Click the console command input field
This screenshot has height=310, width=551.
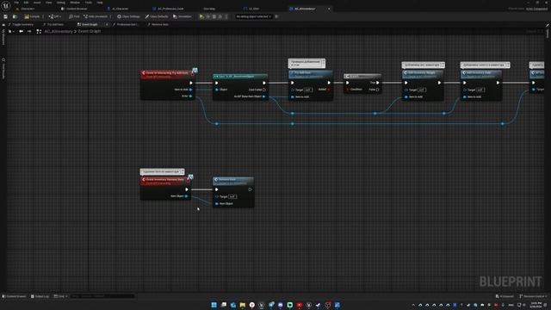click(x=102, y=296)
